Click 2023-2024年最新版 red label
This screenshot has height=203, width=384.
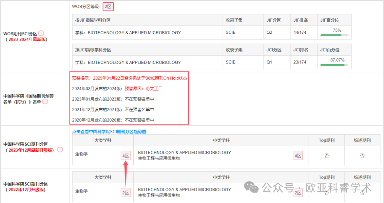click(27, 40)
